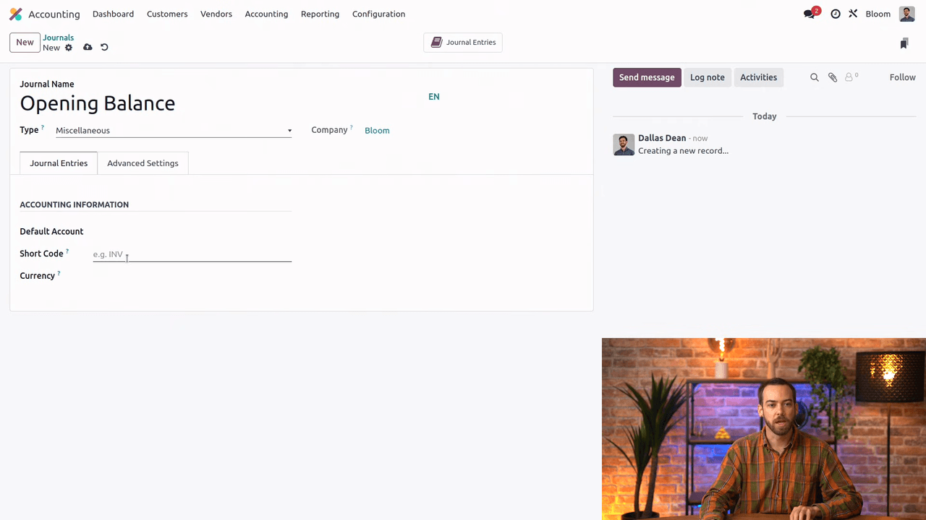Expand the Type Miscellaneous dropdown
The height and width of the screenshot is (520, 926).
pos(174,131)
